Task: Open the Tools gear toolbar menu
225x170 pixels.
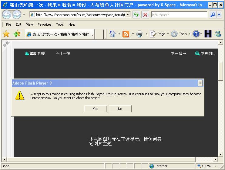Action: tap(180, 34)
